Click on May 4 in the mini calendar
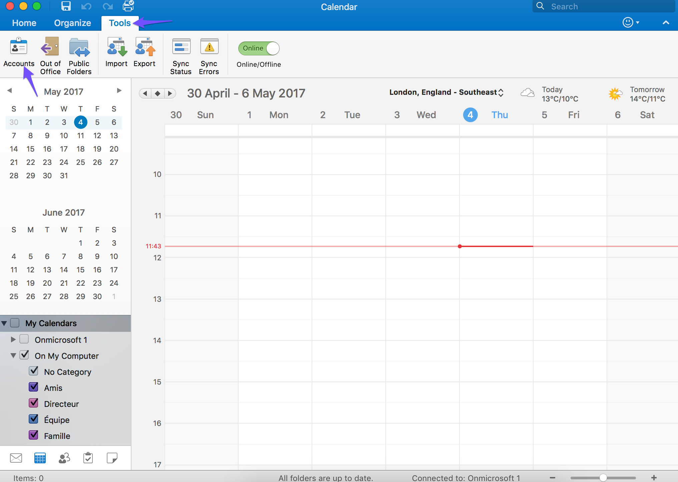Screen dimensions: 678x482 (x=80, y=122)
